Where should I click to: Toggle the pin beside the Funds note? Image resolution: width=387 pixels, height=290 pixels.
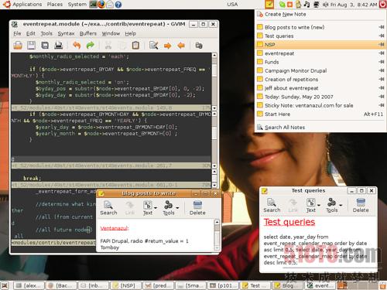click(x=382, y=62)
